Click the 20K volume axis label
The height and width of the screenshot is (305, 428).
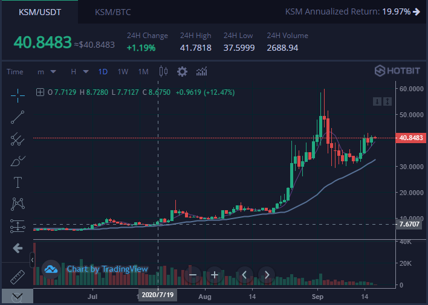click(406, 263)
